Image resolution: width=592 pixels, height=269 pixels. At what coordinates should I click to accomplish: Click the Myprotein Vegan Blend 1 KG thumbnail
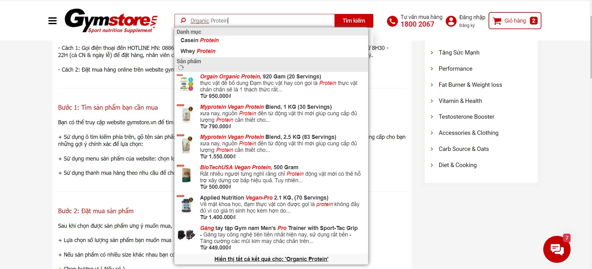click(186, 114)
